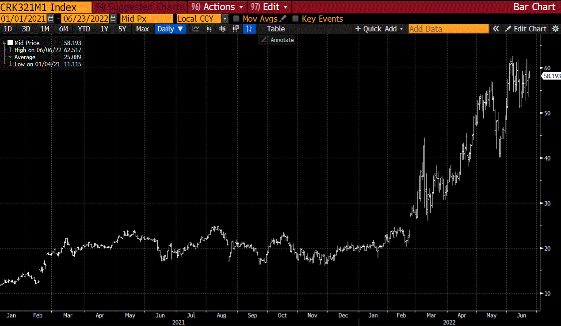The height and width of the screenshot is (326, 561).
Task: Open the Quick-Add dropdown
Action: click(x=379, y=29)
